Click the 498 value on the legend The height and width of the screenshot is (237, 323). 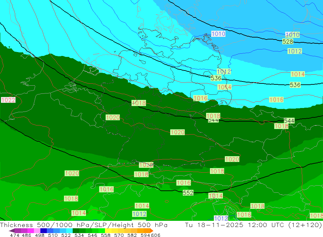(x=39, y=235)
